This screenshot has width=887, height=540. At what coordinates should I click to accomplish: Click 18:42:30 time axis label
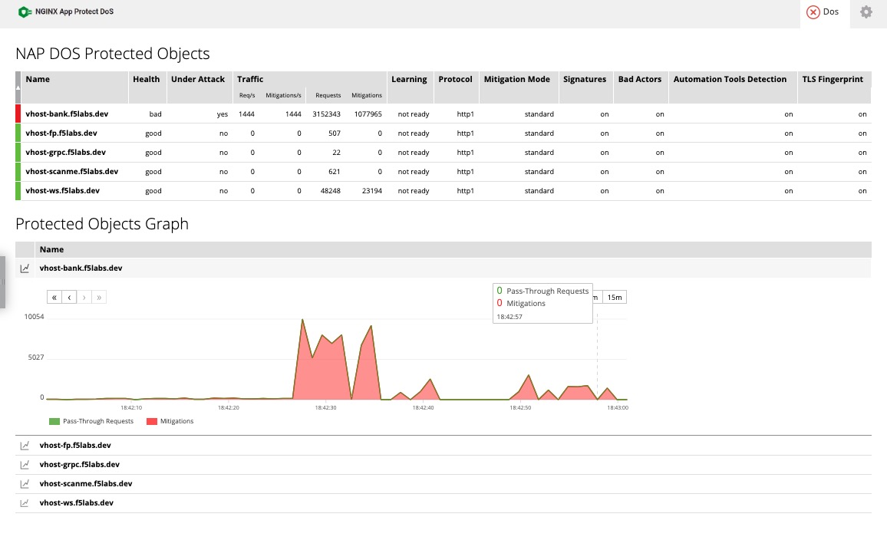click(x=326, y=408)
